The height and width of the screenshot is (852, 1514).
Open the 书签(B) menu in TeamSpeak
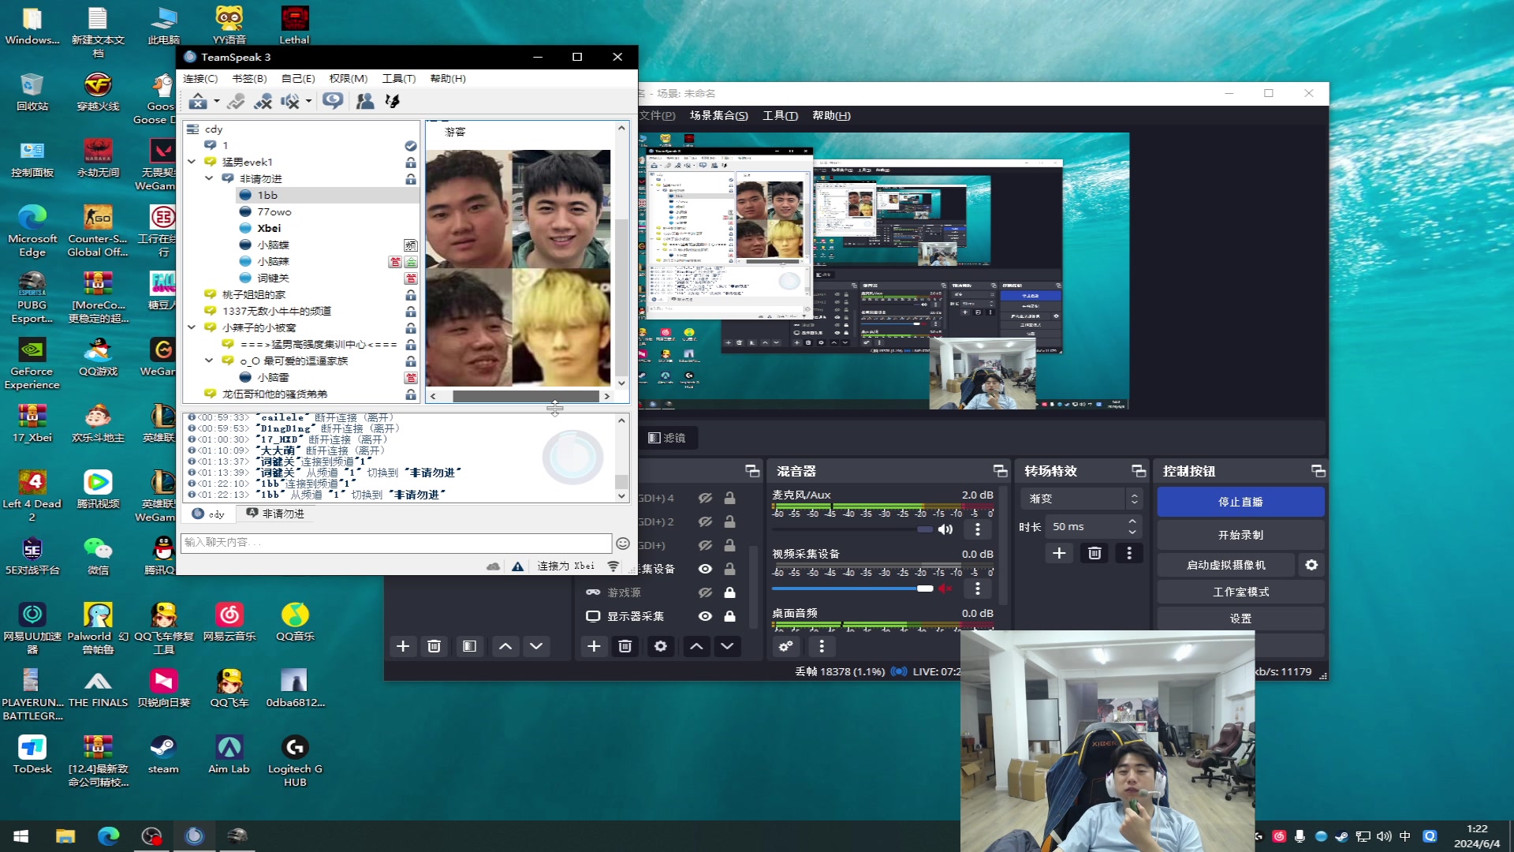pyautogui.click(x=249, y=78)
